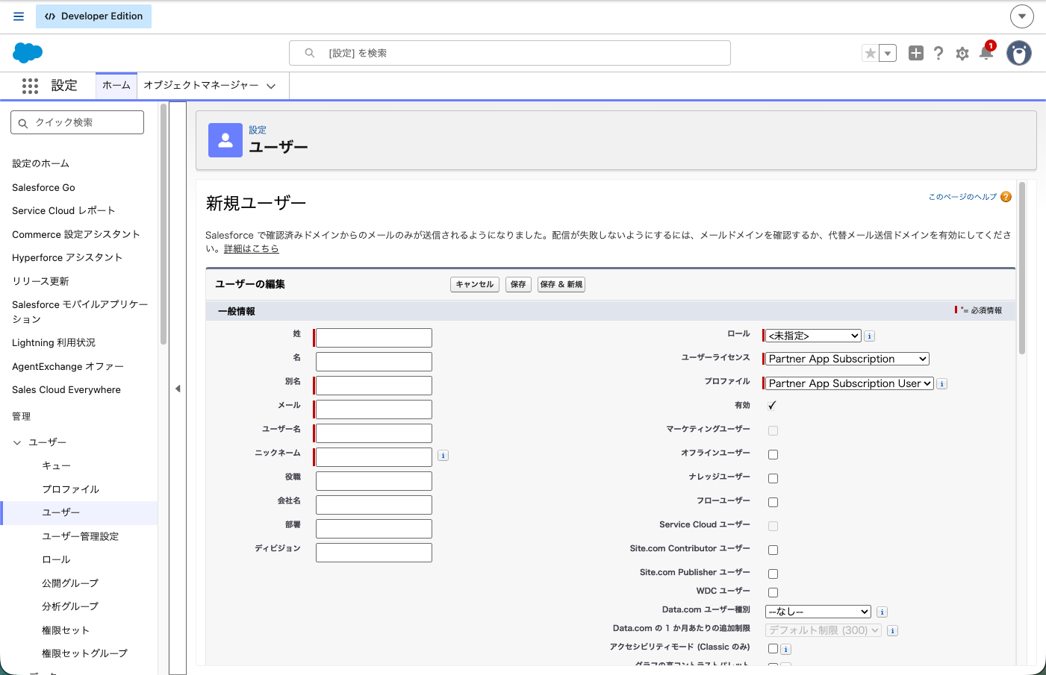Click the circled down-arrow at top right
Image resolution: width=1046 pixels, height=675 pixels.
[x=1022, y=16]
